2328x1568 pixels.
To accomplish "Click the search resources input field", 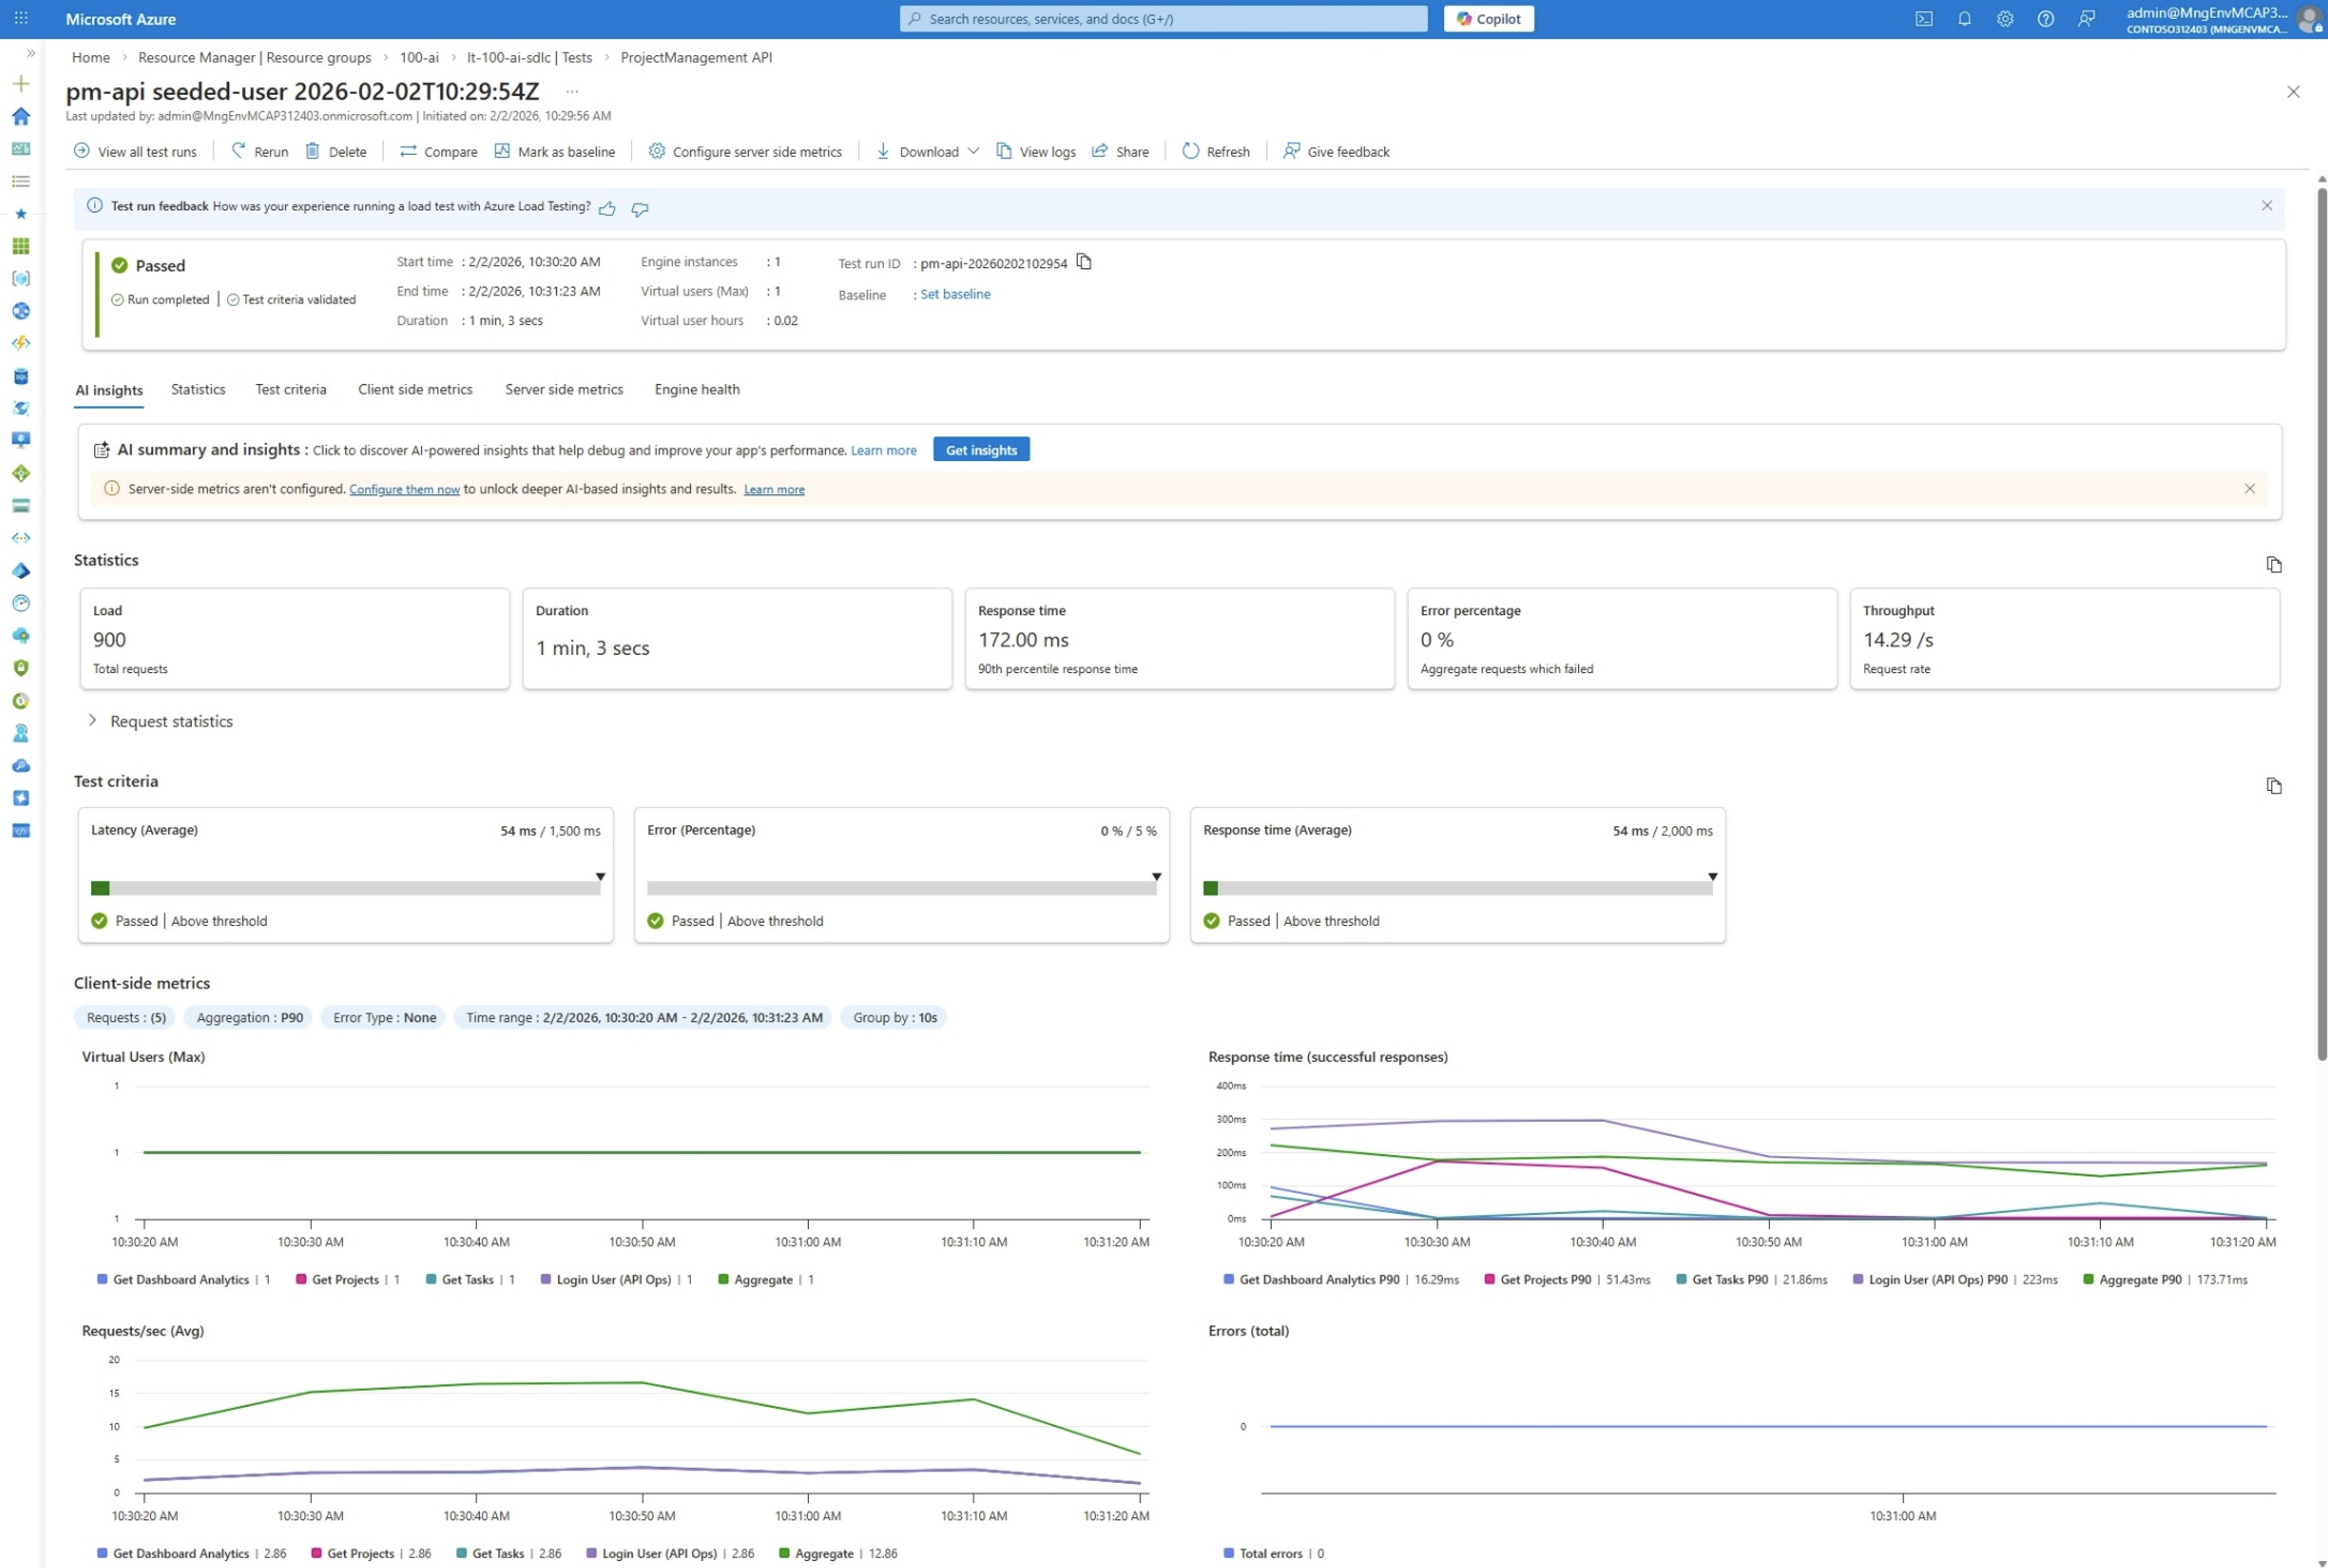I will (x=1163, y=18).
